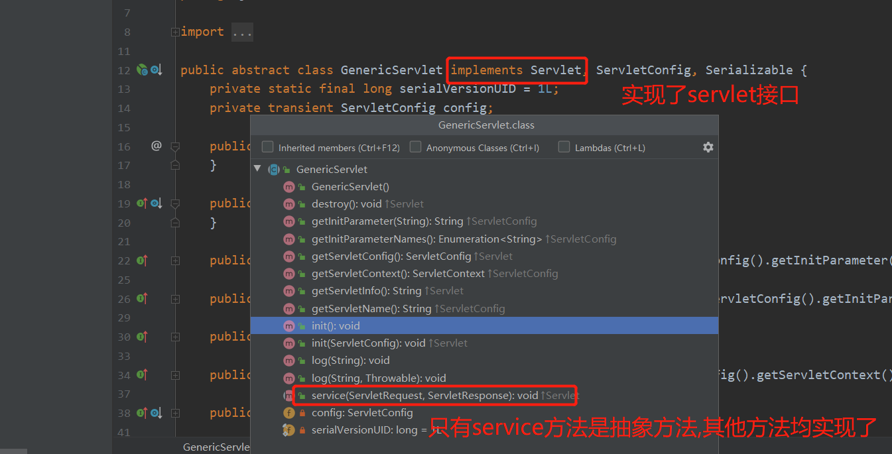Collapse the method fold on line 19
This screenshot has width=892, height=454.
point(175,203)
